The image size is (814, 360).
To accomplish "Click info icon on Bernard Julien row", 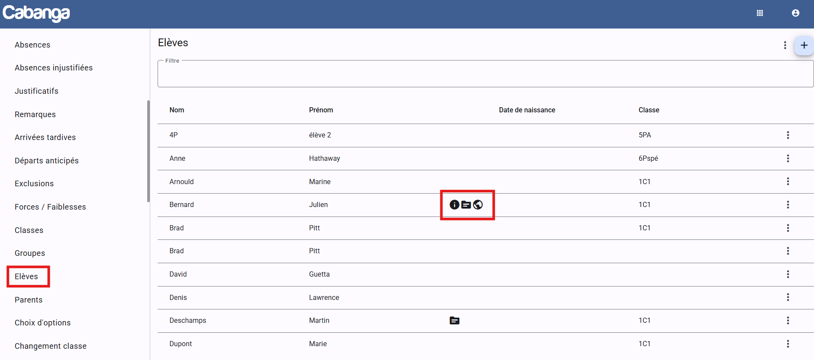I will pos(454,205).
